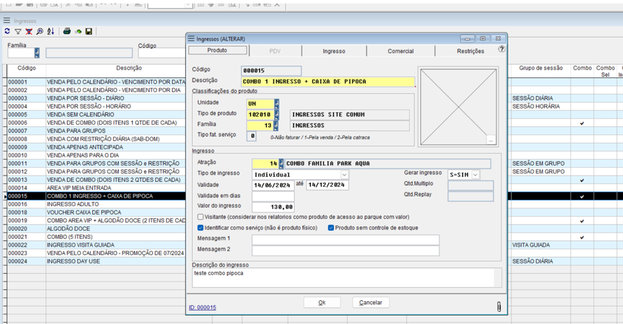Enable the Visitante checkbox
Screen dimensions: 623x324
[200, 217]
